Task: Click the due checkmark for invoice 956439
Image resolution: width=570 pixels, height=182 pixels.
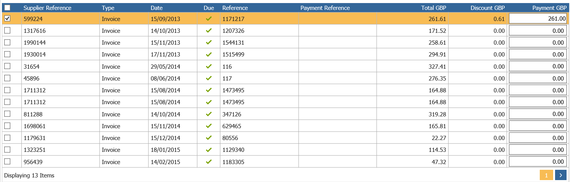Action: point(209,162)
